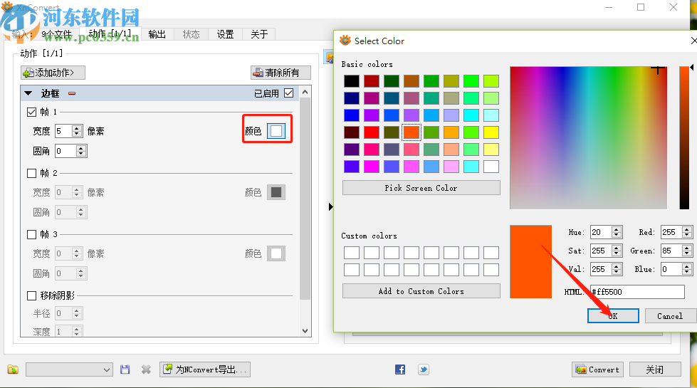
Task: Click the Red value spinner arrows
Action: tap(687, 232)
